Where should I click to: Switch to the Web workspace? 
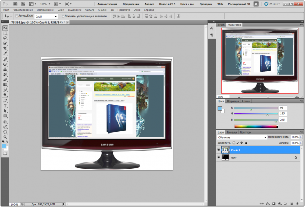pyautogui.click(x=220, y=4)
